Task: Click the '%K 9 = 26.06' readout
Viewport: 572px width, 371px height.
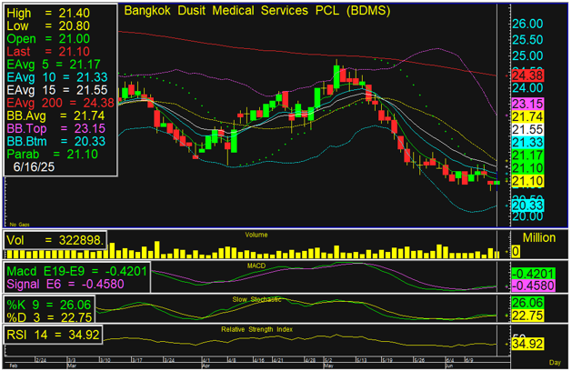Action: click(49, 305)
